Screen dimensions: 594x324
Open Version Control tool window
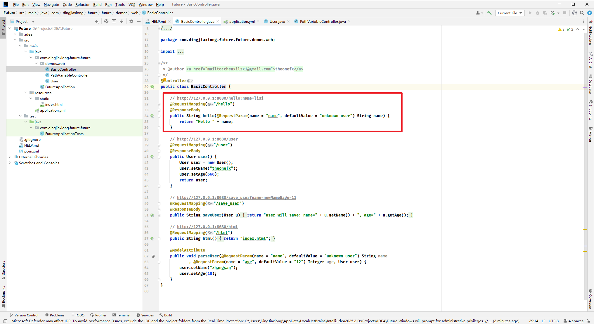tap(24, 315)
